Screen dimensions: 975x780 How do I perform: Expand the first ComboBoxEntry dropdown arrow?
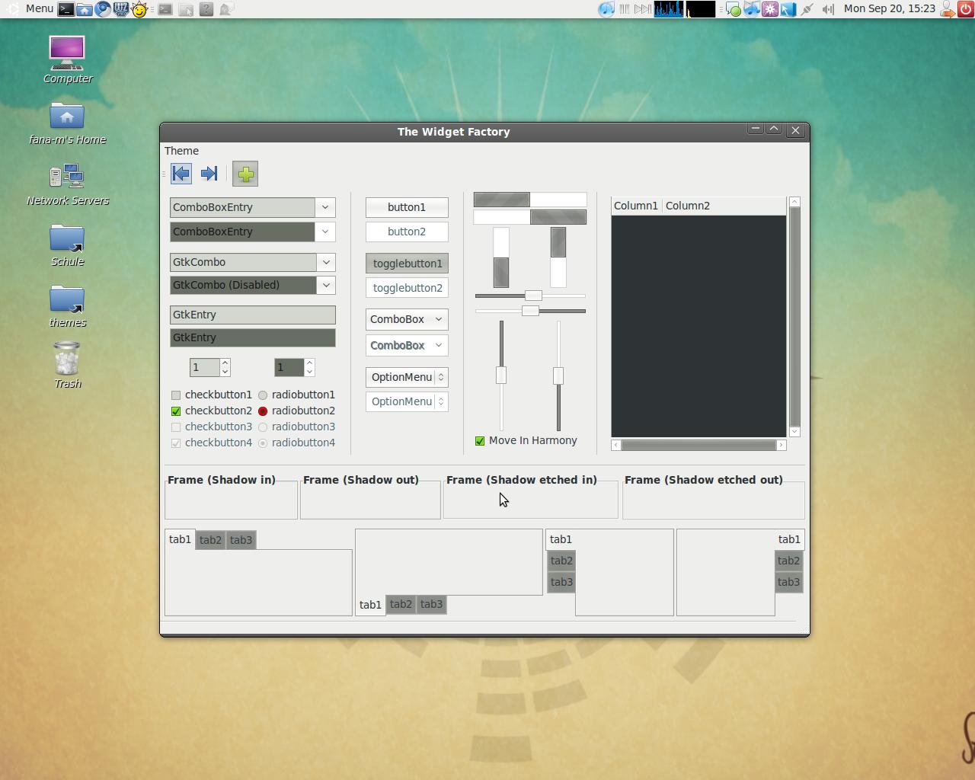325,207
